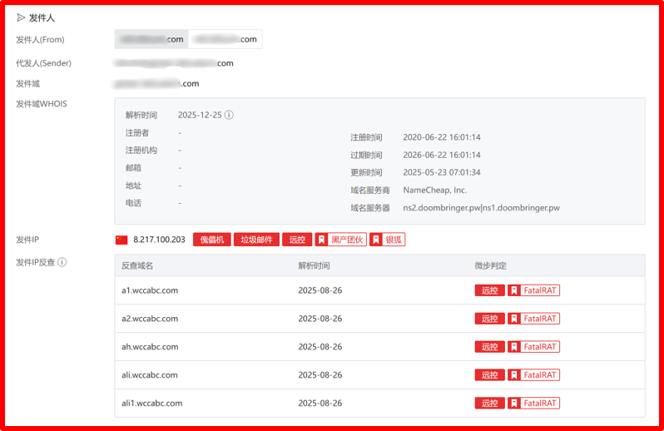The height and width of the screenshot is (431, 664).
Task: Select the 垃圾邮件 tag
Action: 256,240
